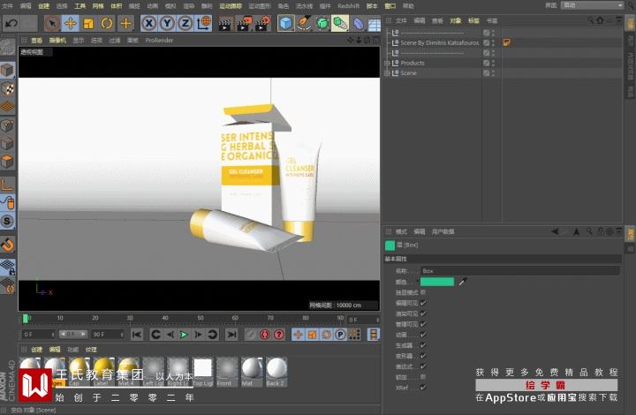Select the Back 2 material thumbnail
Screen dimensions: 636x415
click(x=276, y=372)
